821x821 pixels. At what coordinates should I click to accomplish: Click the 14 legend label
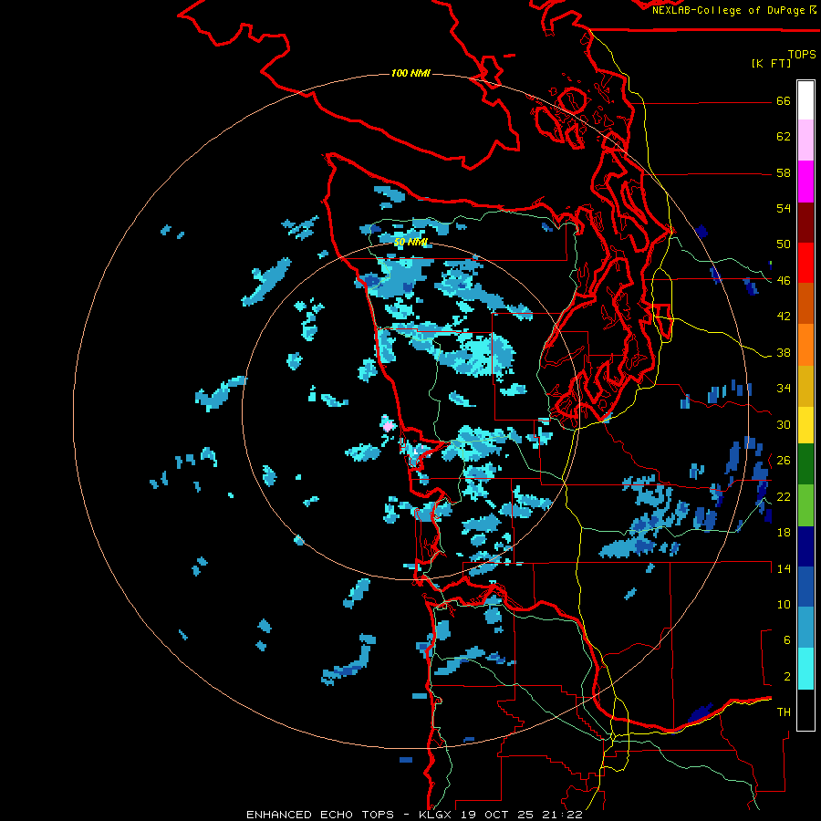[x=784, y=568]
